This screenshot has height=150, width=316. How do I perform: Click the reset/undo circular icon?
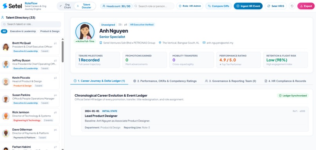point(292,6)
